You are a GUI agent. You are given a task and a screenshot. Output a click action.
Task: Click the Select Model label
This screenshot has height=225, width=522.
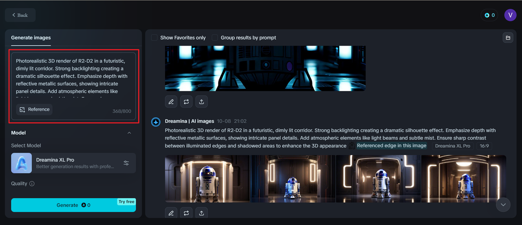[26, 146]
